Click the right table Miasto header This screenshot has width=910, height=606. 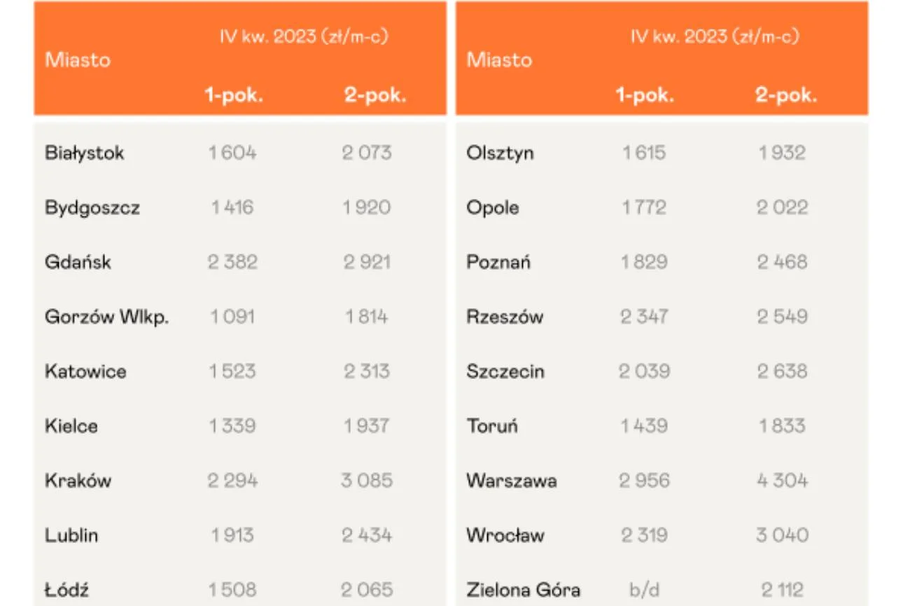tap(499, 60)
